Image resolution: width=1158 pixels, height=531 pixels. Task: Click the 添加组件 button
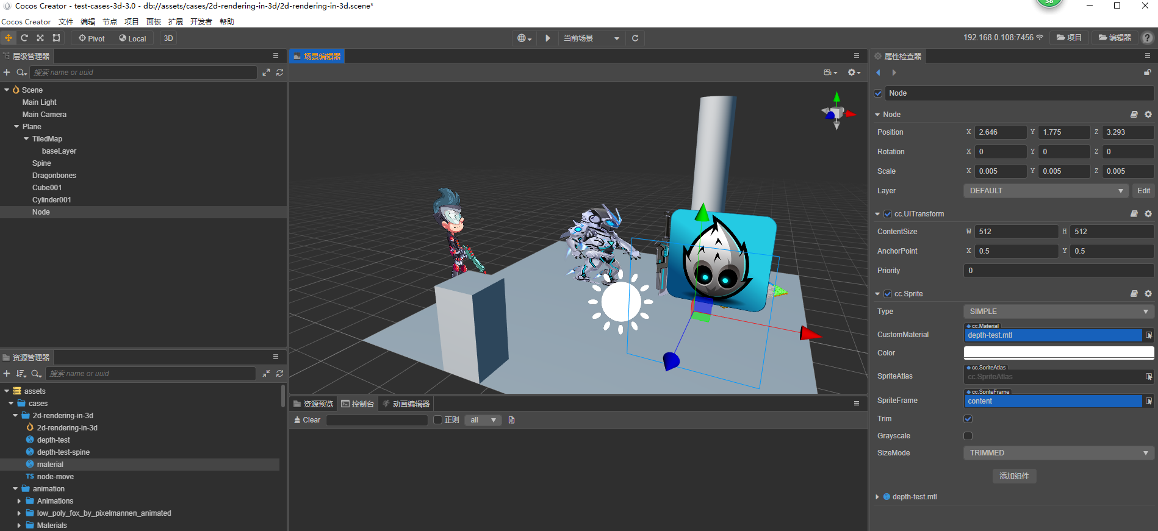(1014, 476)
